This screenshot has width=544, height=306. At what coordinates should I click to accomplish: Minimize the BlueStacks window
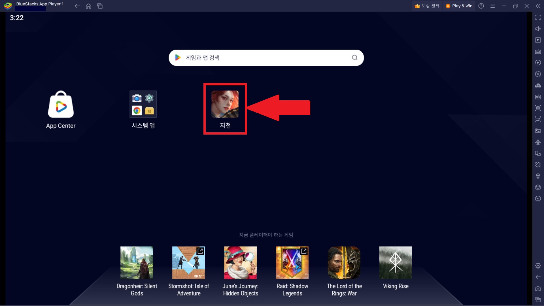point(504,6)
